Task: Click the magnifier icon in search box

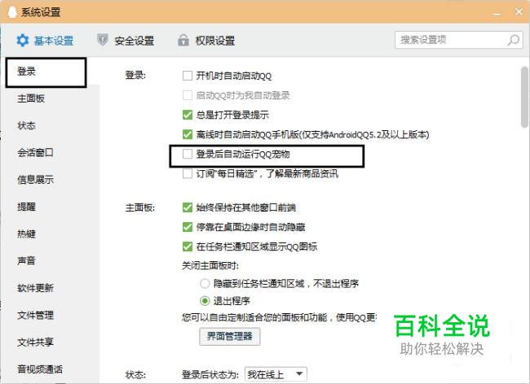Action: point(514,40)
